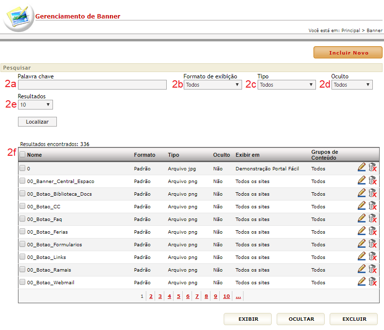Image resolution: width=384 pixels, height=330 pixels.
Task: Mark the 00_Botao_Ramais checkbox
Action: click(22, 270)
